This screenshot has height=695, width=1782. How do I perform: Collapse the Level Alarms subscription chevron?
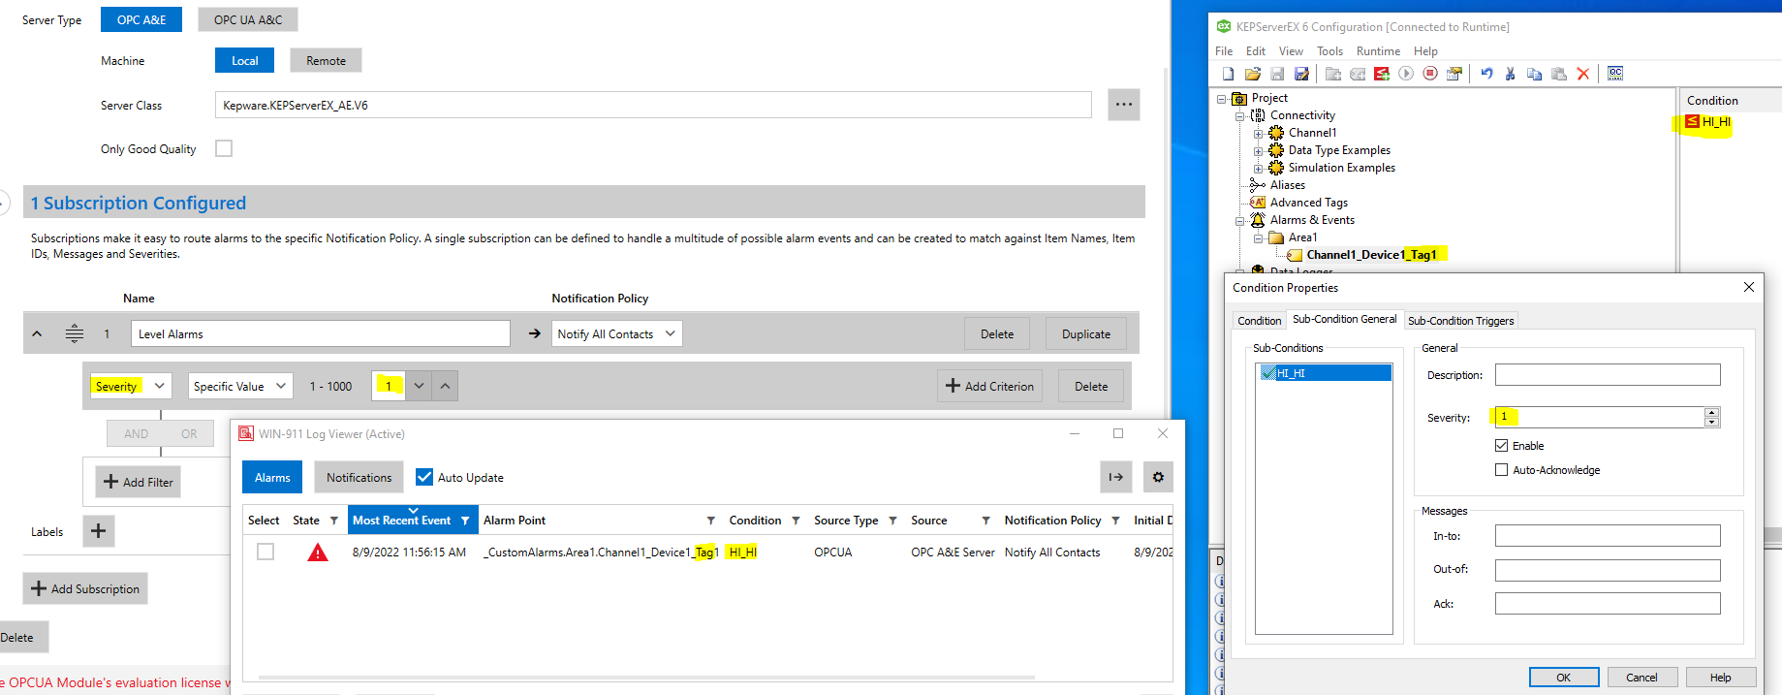pos(37,333)
